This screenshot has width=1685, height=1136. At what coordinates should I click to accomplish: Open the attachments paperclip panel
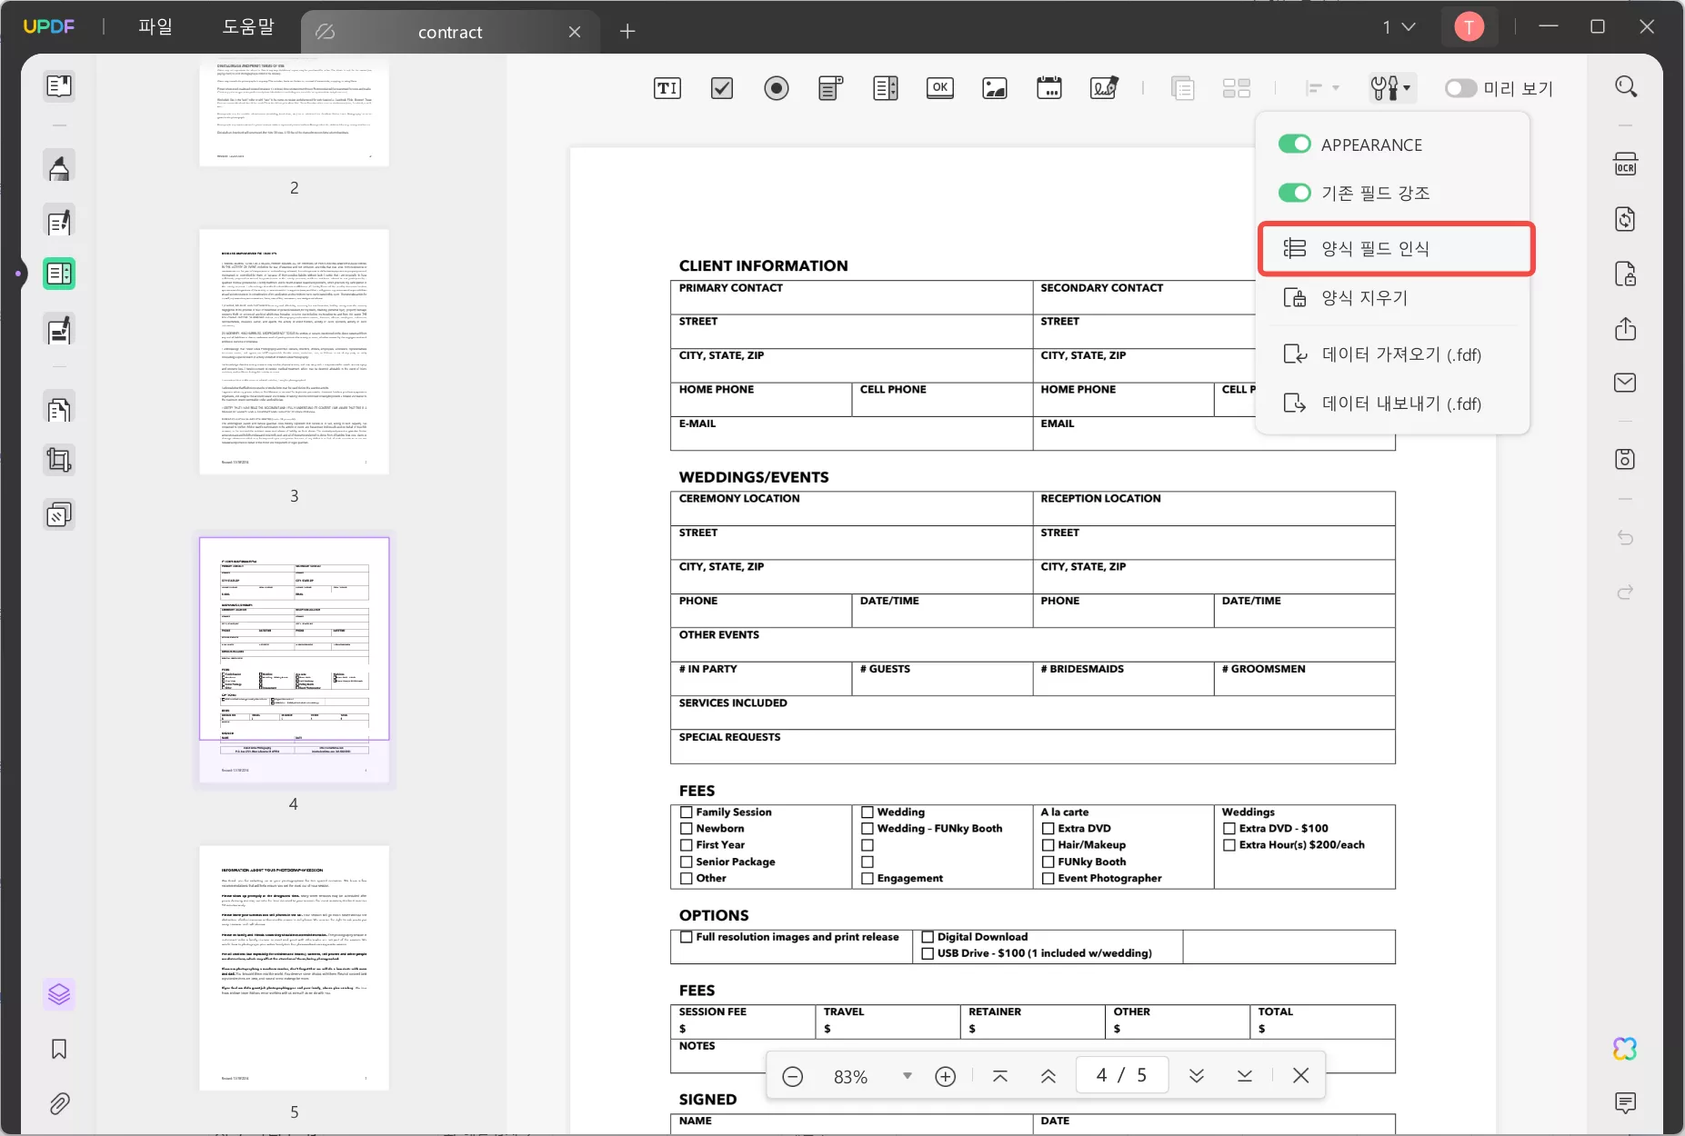click(59, 1103)
